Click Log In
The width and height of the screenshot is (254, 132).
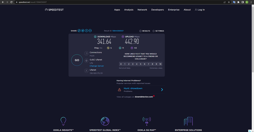tap(200, 10)
